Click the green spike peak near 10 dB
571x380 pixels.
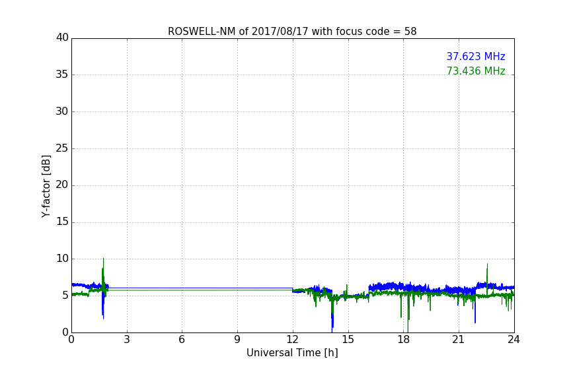[x=103, y=259]
